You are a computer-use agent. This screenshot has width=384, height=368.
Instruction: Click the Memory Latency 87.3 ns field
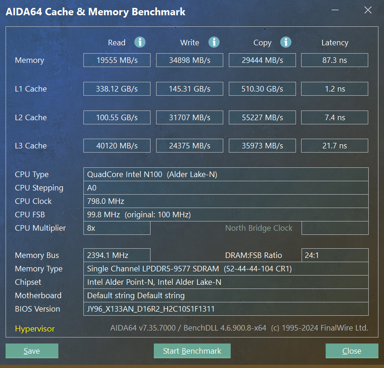[x=334, y=60]
